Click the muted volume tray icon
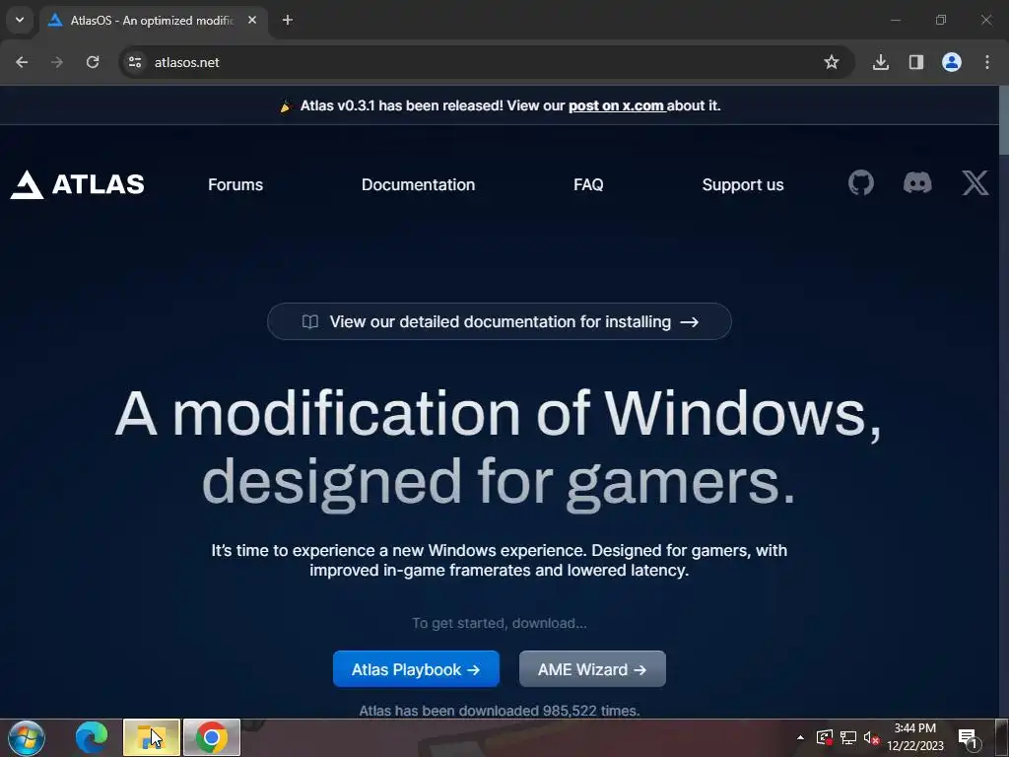This screenshot has width=1009, height=757. click(x=872, y=737)
